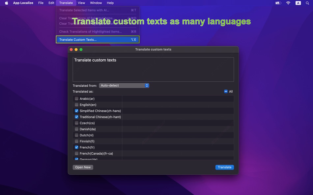The width and height of the screenshot is (313, 195).
Task: Click the Czech(cs) language label
Action: 87,123
